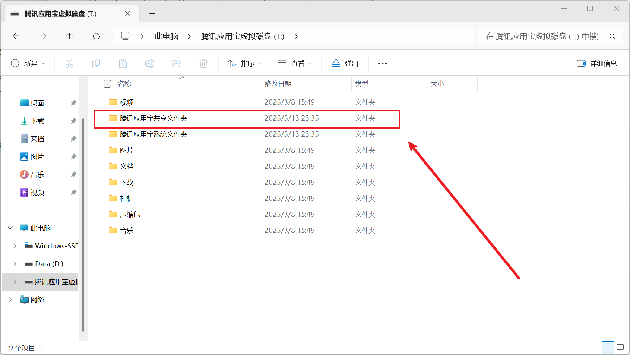Open 下载 in quick access sidebar

[37, 121]
